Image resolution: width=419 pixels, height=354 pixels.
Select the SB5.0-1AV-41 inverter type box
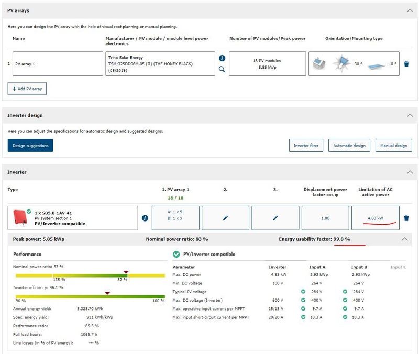click(73, 218)
